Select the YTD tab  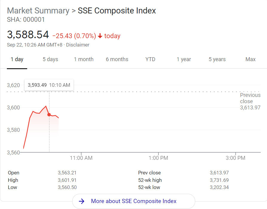(x=151, y=59)
